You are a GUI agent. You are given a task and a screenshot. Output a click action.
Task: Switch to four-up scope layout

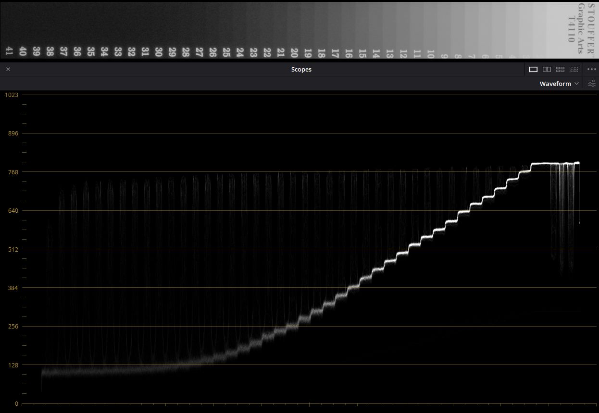point(560,69)
